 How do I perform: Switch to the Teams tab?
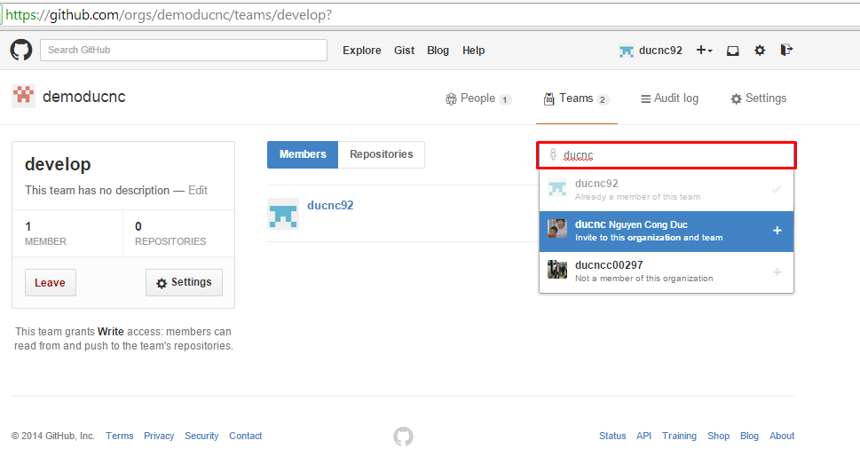(576, 98)
